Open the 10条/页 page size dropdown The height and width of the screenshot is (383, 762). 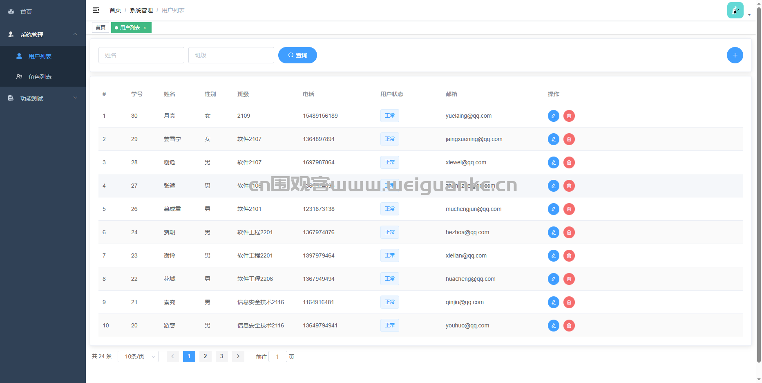click(x=138, y=356)
